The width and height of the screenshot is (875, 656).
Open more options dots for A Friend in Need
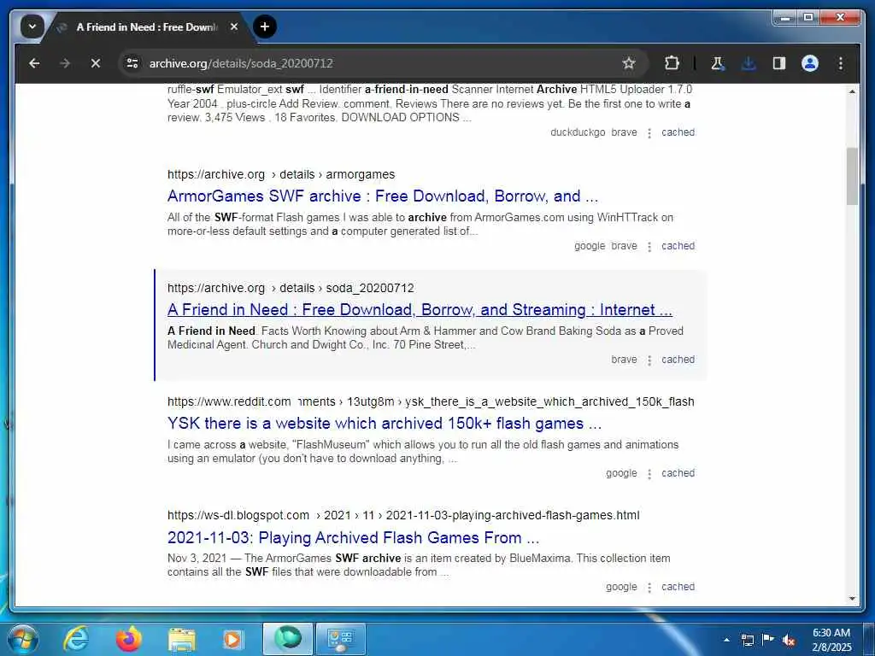[x=649, y=360]
